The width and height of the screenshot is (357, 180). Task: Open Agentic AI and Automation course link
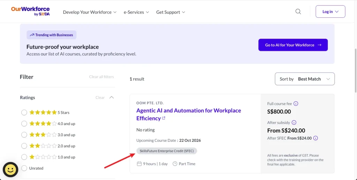pos(189,114)
